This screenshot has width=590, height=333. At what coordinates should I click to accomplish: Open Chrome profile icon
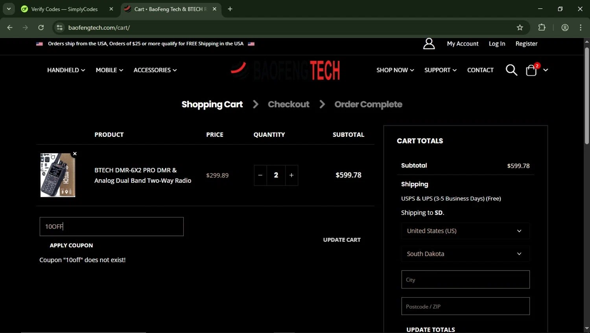point(565,28)
